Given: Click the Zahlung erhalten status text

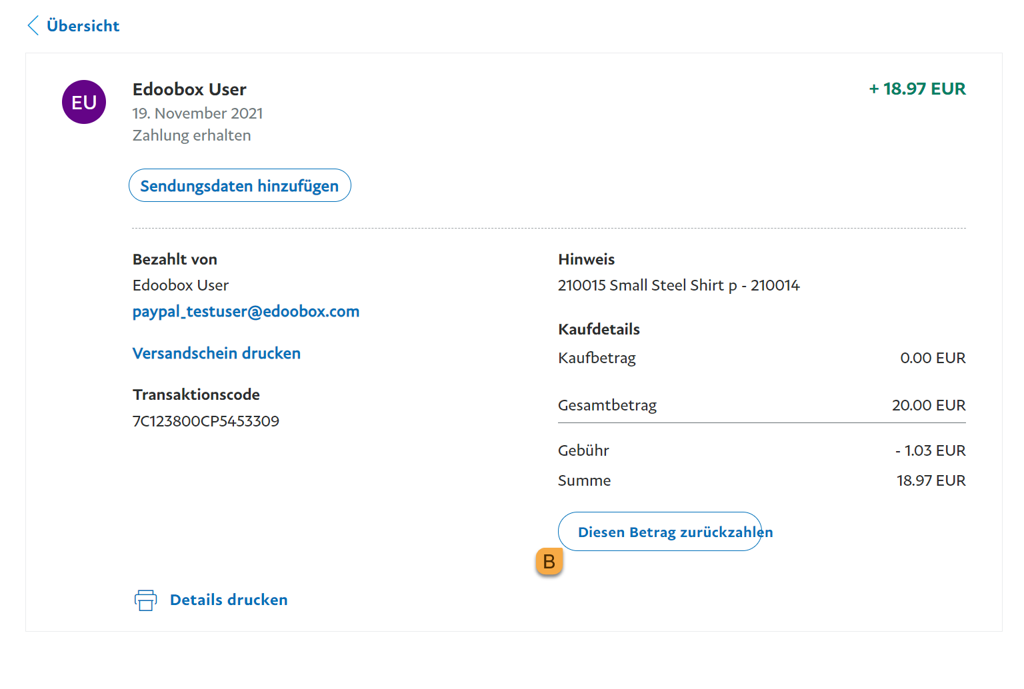Looking at the screenshot, I should [x=191, y=135].
